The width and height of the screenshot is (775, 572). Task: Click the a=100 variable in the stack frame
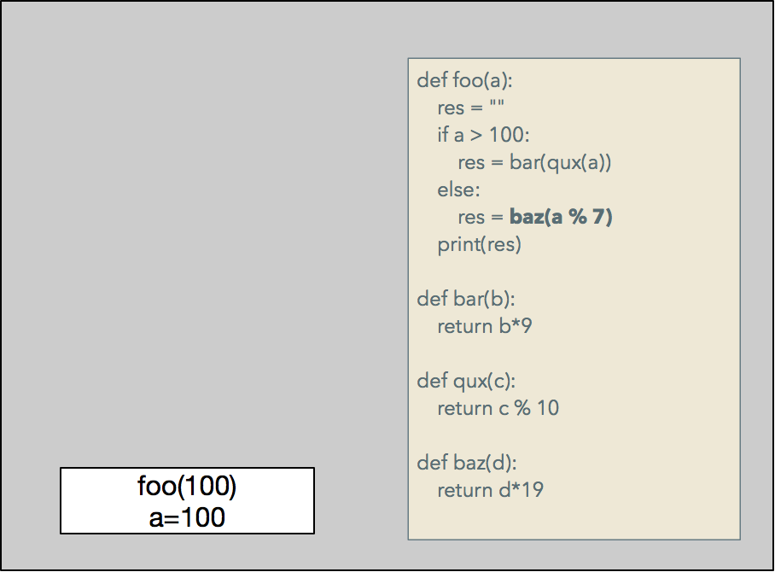(187, 517)
